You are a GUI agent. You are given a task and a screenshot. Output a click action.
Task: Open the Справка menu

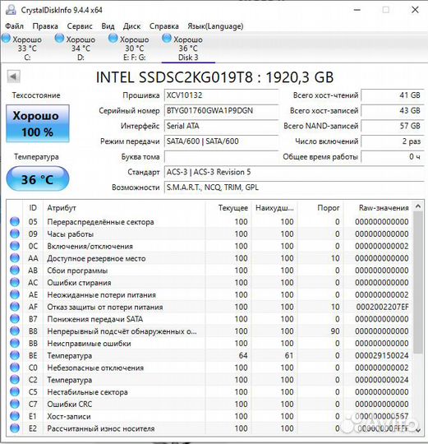164,26
